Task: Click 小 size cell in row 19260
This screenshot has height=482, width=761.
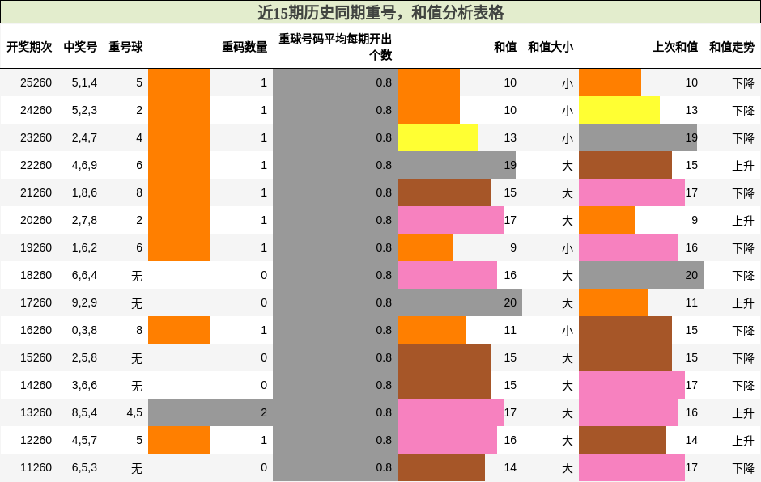Action: 568,248
